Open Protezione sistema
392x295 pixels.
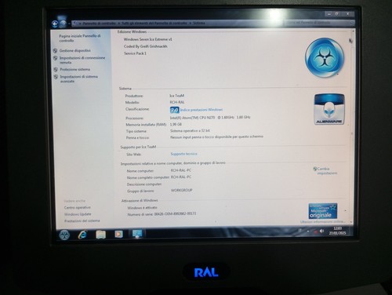coord(75,69)
